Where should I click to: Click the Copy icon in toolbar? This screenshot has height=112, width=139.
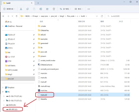tap(28, 9)
